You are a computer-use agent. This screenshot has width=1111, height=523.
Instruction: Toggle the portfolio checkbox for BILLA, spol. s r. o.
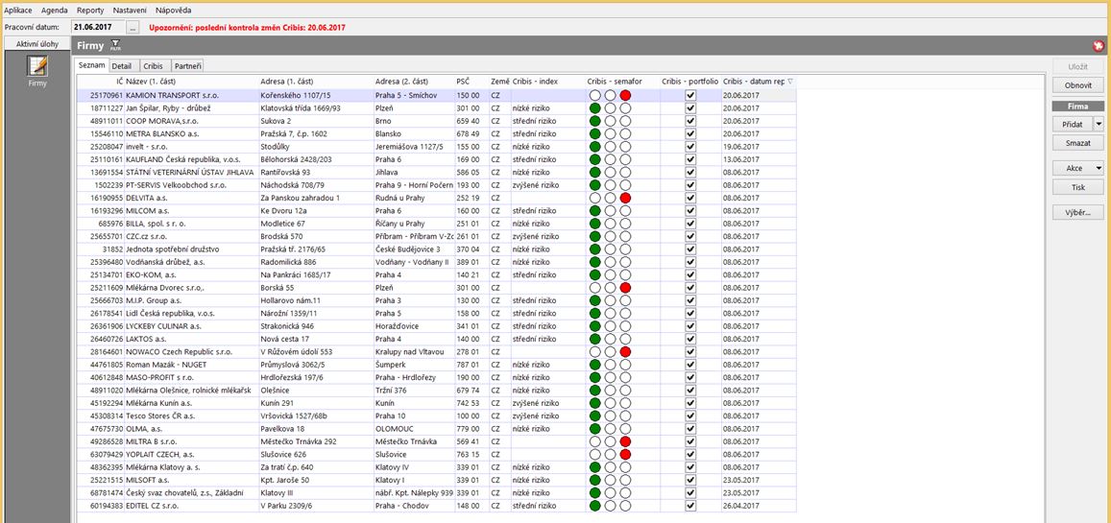pyautogui.click(x=690, y=224)
